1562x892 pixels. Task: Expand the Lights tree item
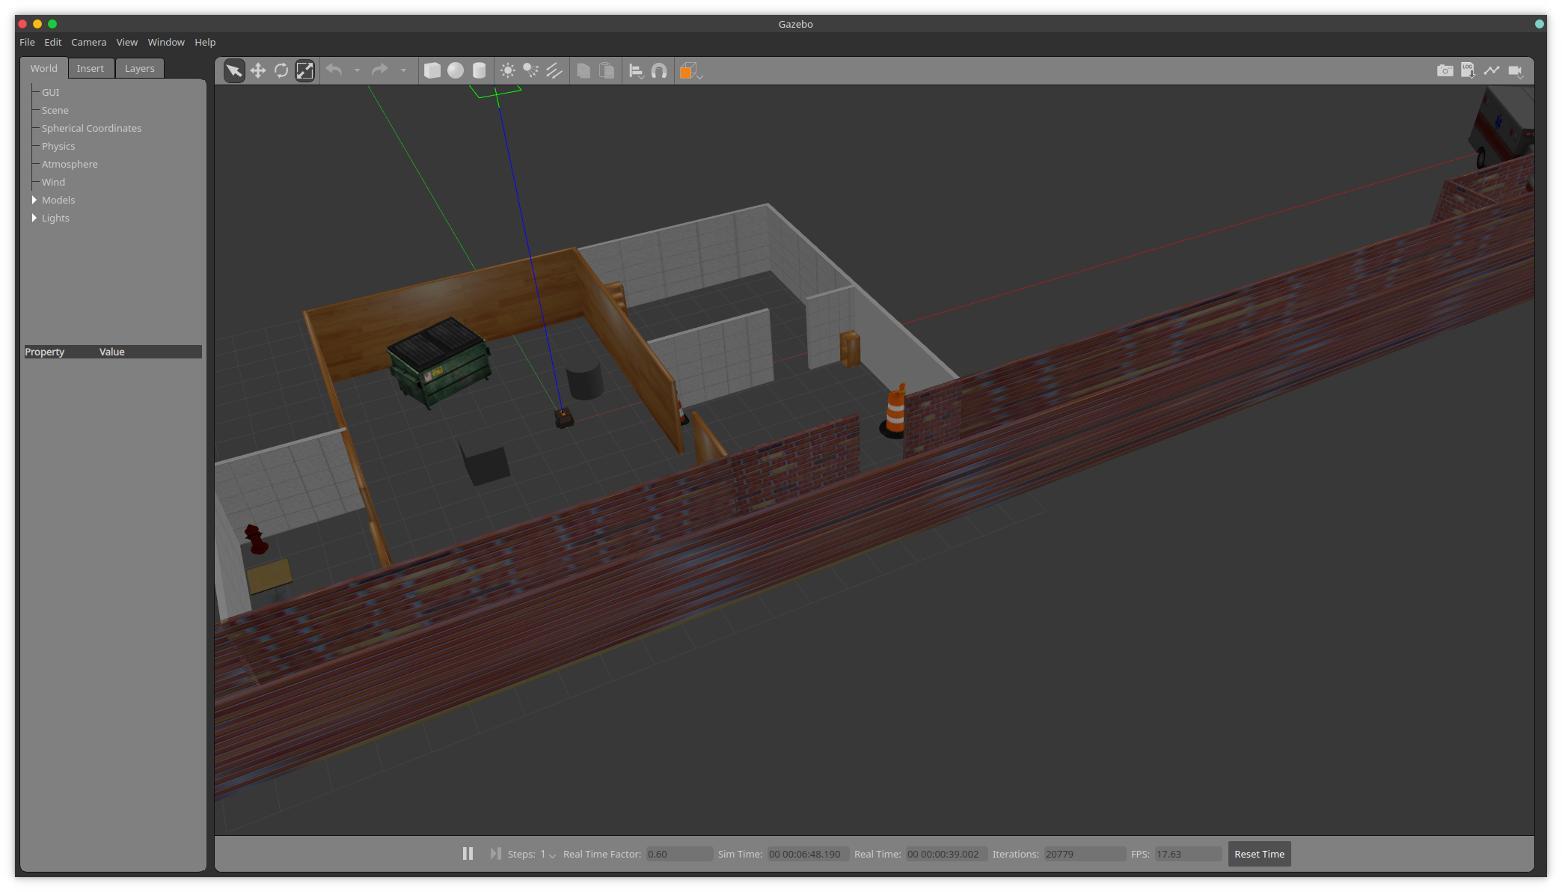(x=33, y=218)
